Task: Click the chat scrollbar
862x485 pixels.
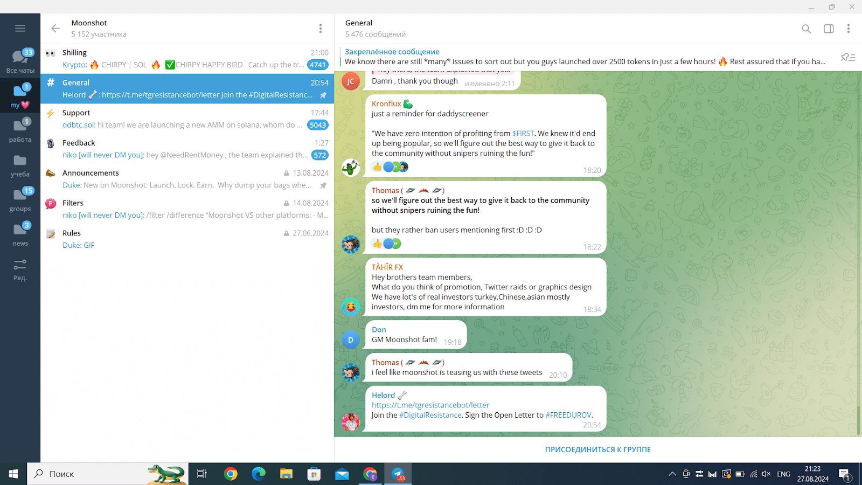Action: (x=859, y=420)
